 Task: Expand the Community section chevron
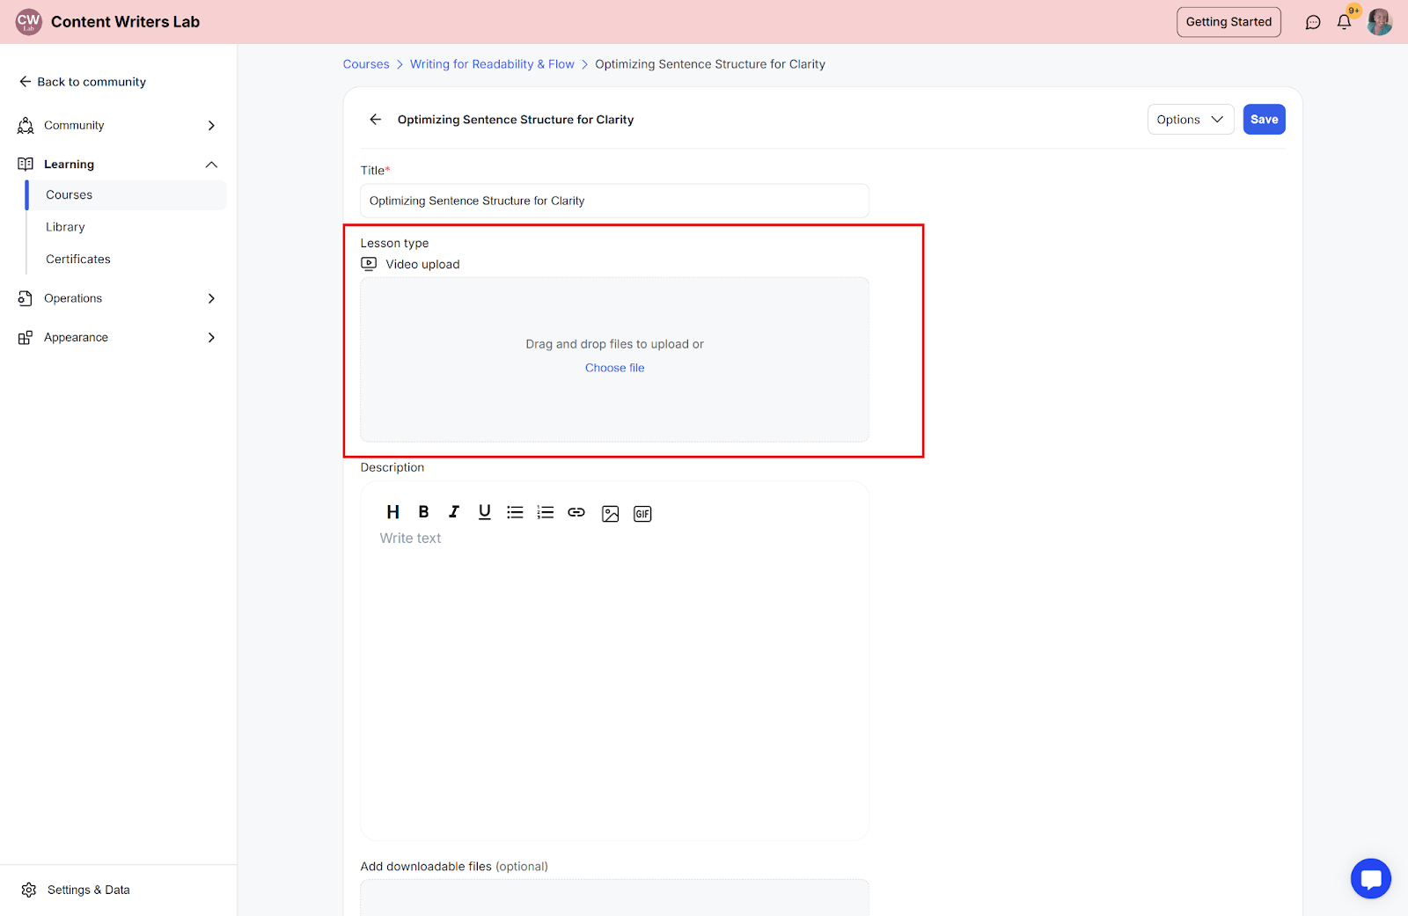pyautogui.click(x=211, y=126)
